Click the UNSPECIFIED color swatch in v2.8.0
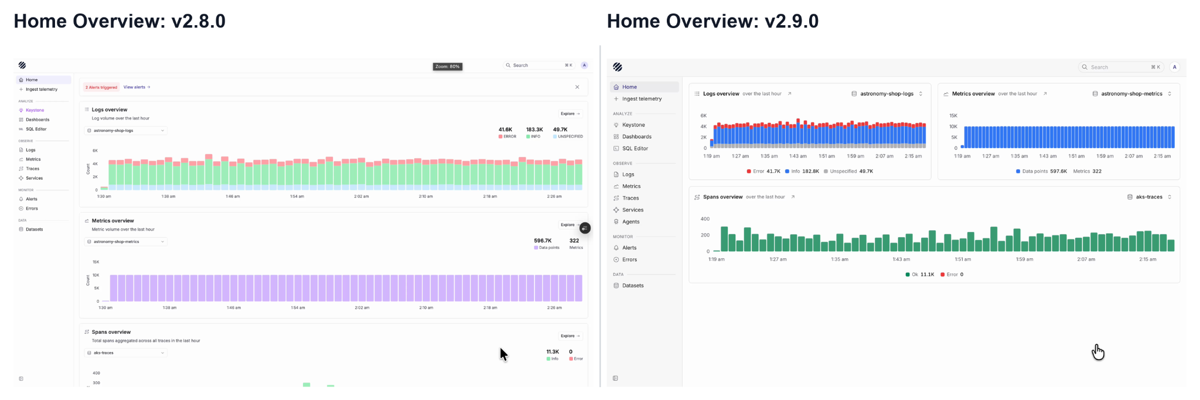1200x400 pixels. coord(555,136)
